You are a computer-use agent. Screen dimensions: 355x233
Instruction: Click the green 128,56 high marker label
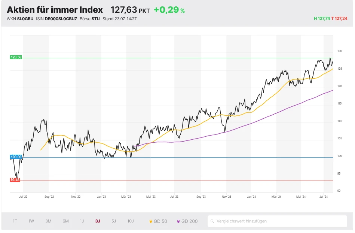pos(15,58)
